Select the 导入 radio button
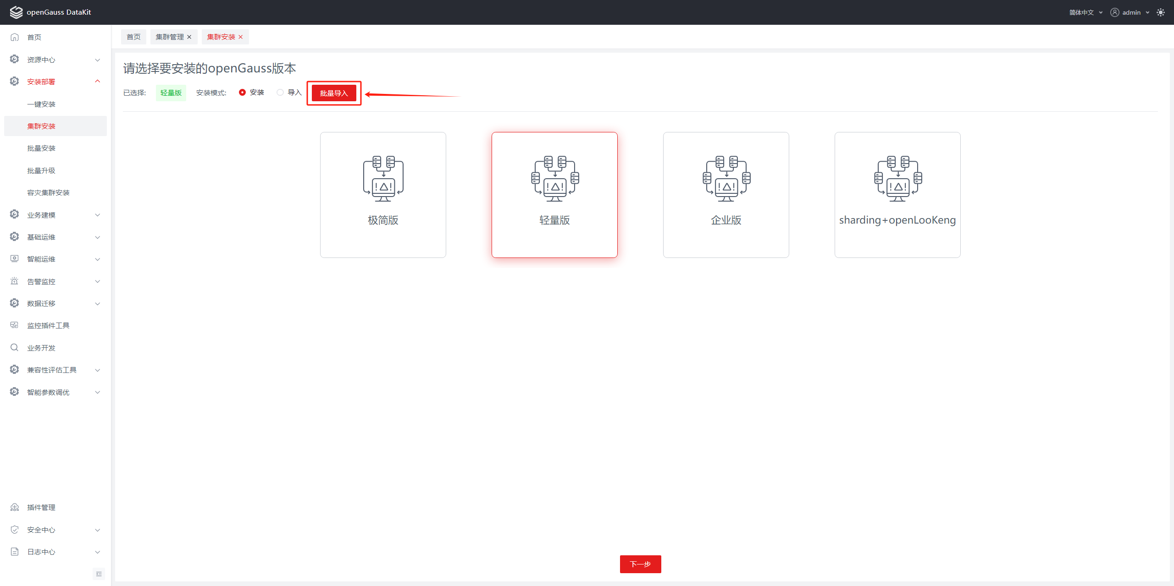The height and width of the screenshot is (586, 1174). [280, 93]
